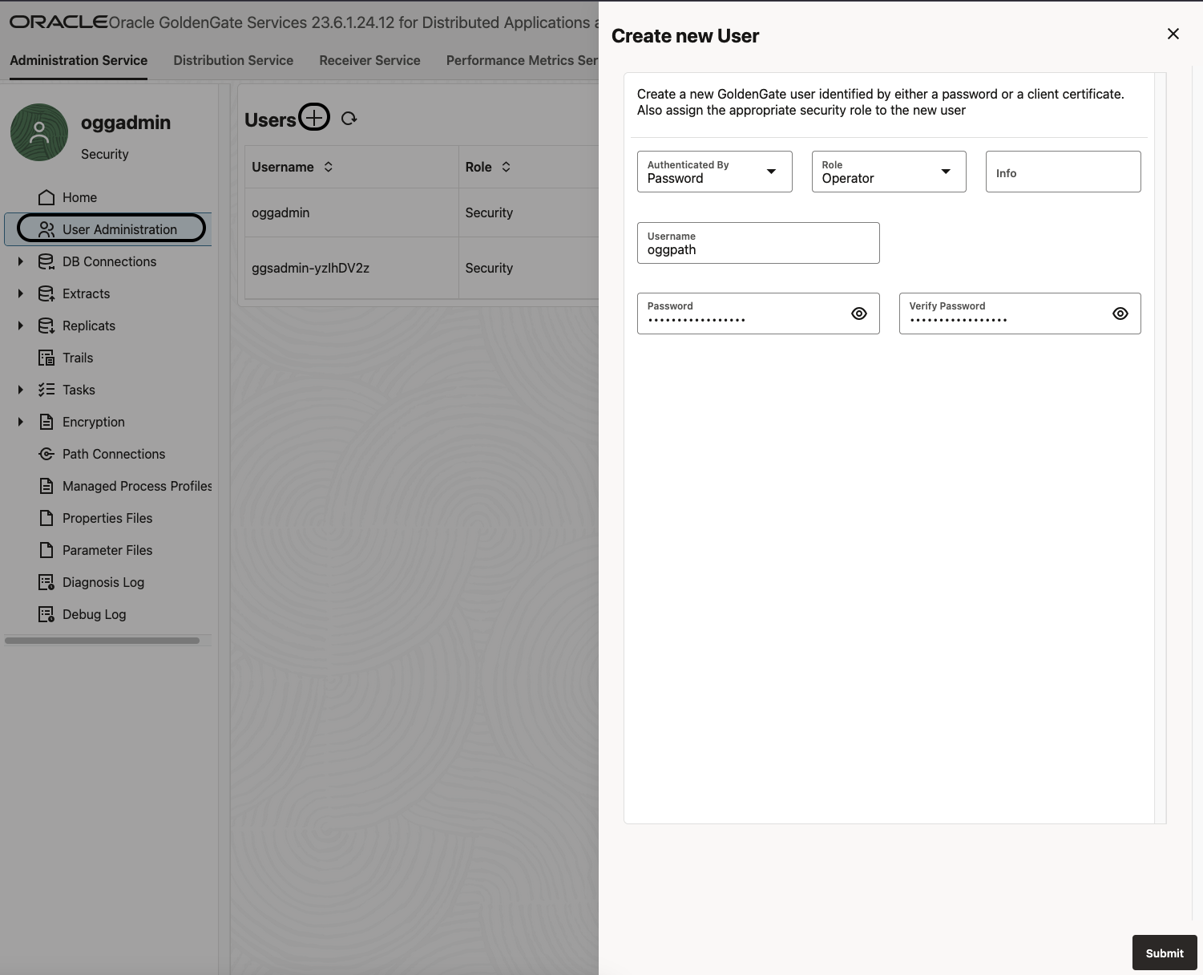Reveal the Password field text
The height and width of the screenshot is (975, 1203).
pos(858,314)
